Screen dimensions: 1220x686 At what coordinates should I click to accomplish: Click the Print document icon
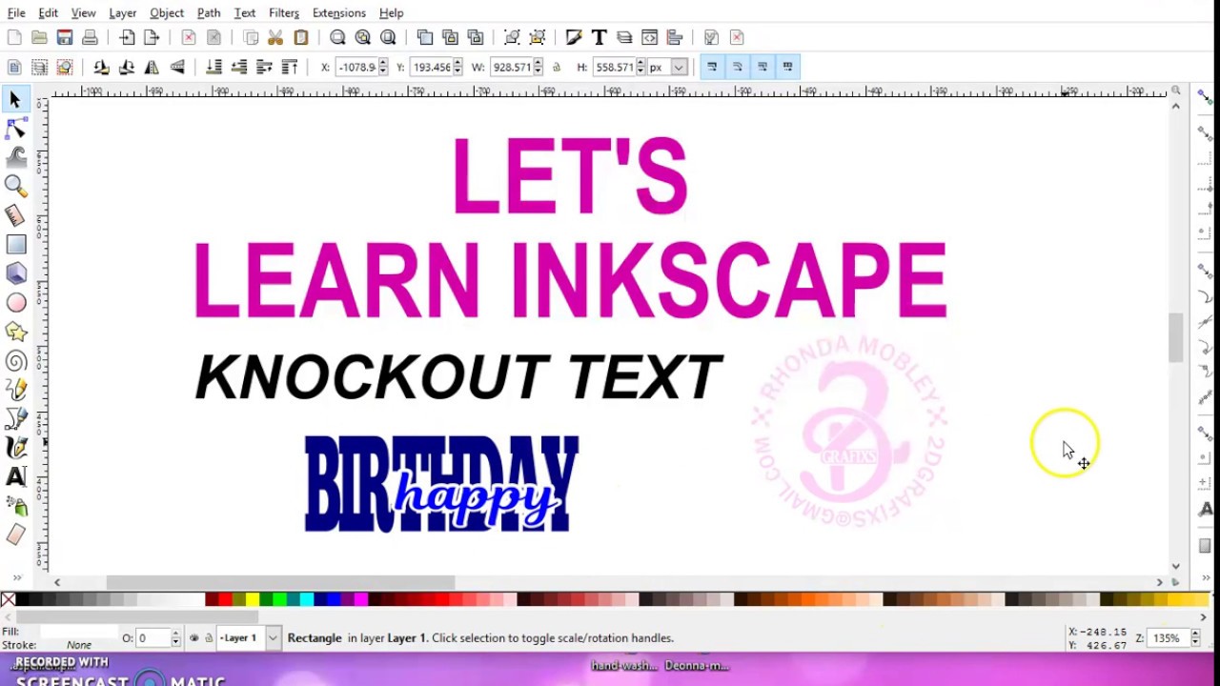(90, 37)
